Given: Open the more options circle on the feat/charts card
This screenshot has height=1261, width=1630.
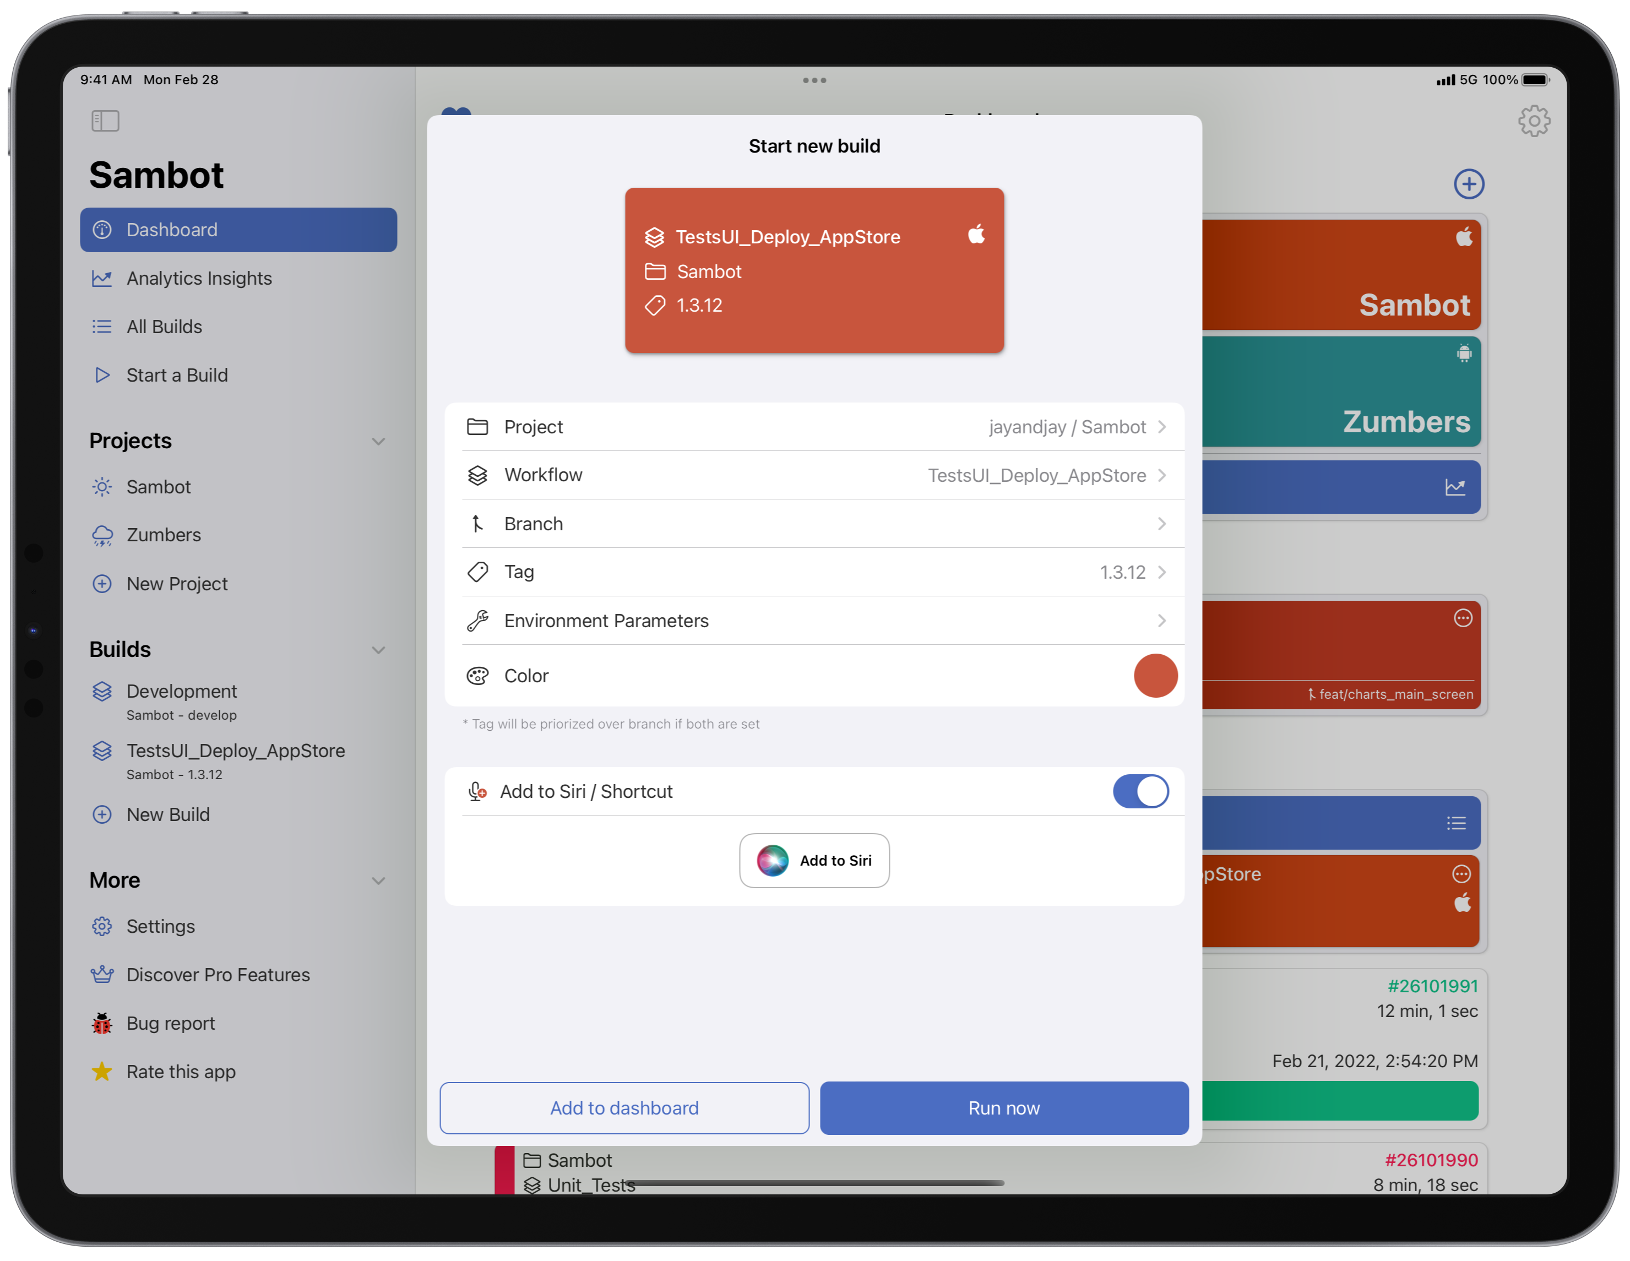Looking at the screenshot, I should pyautogui.click(x=1462, y=618).
